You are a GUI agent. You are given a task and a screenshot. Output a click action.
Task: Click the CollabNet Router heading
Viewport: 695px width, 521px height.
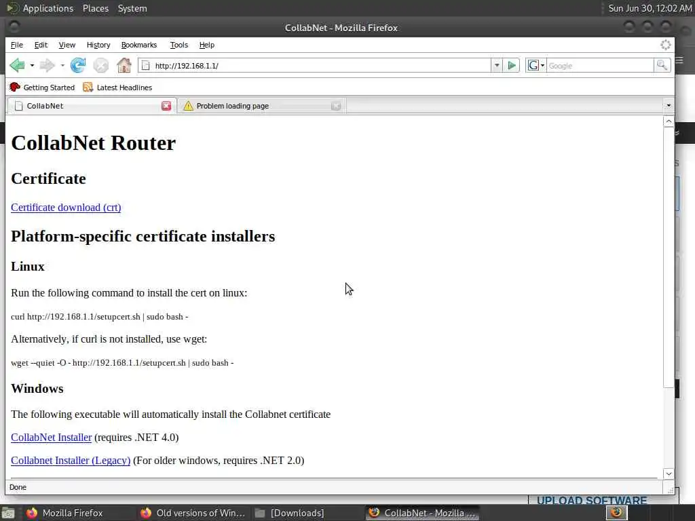94,142
